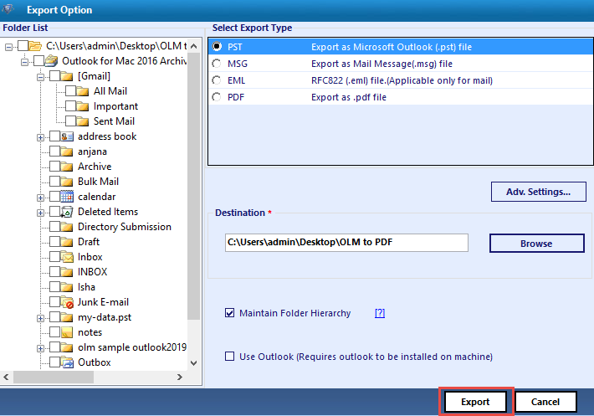Enable the Use Outlook checkbox
The width and height of the screenshot is (594, 416).
[230, 357]
